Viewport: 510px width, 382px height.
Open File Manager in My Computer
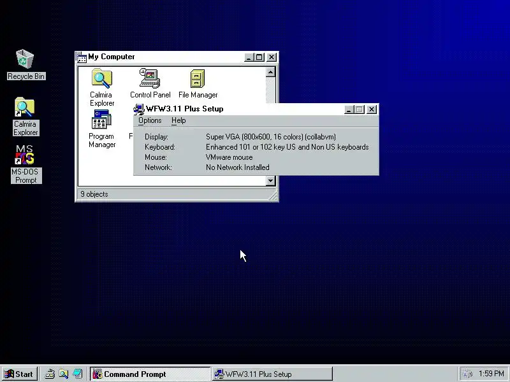coord(198,83)
